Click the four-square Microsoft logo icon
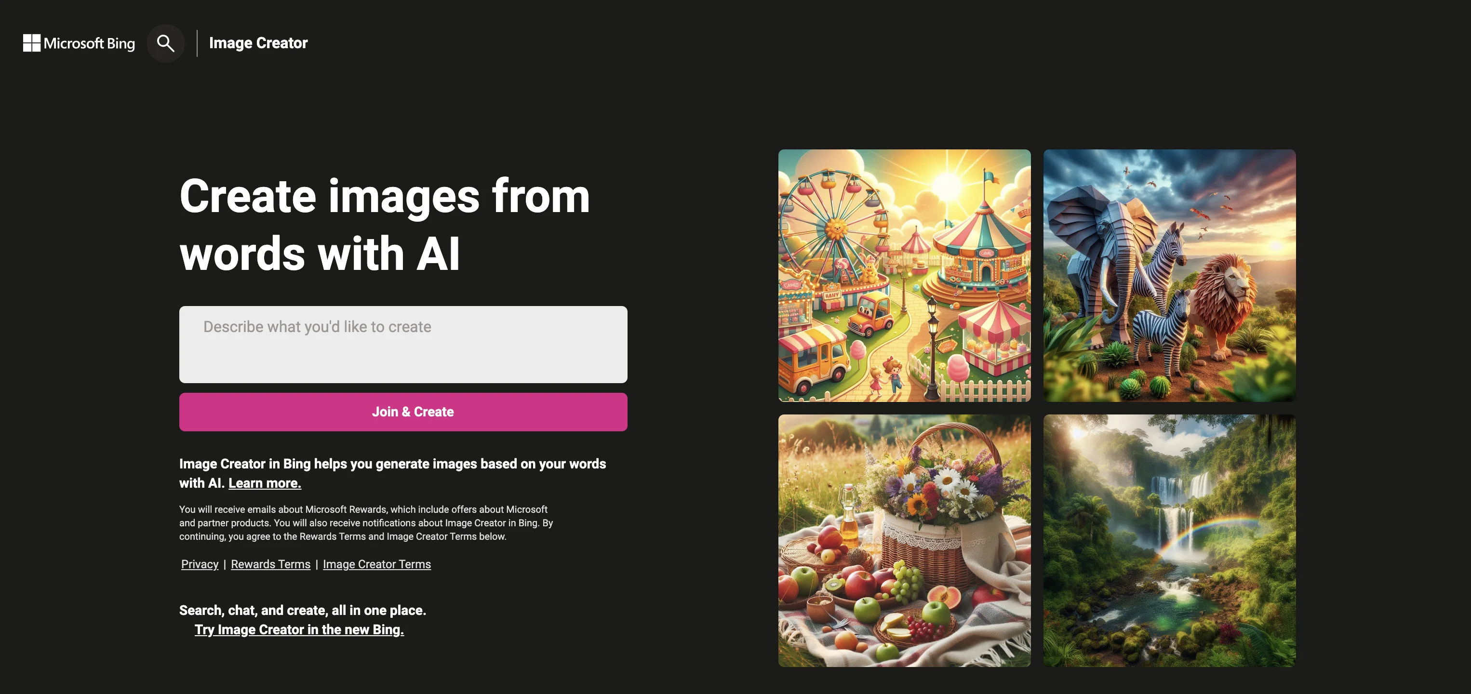Viewport: 1471px width, 694px height. [x=31, y=43]
